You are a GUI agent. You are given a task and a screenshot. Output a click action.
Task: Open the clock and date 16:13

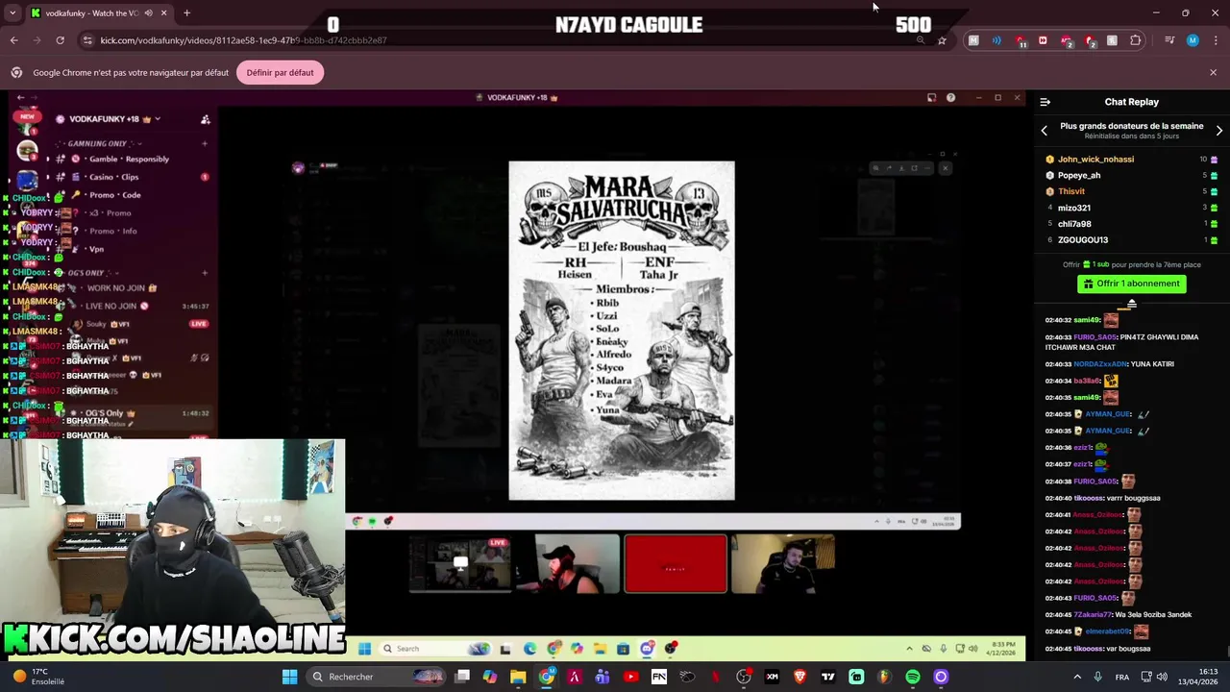click(1199, 677)
